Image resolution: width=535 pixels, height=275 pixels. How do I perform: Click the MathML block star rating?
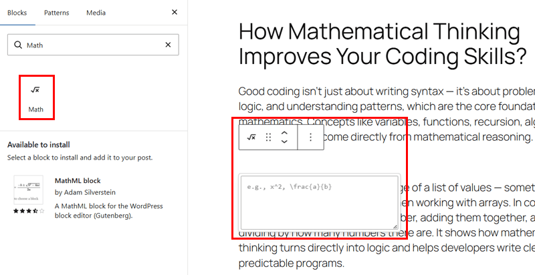[28, 211]
